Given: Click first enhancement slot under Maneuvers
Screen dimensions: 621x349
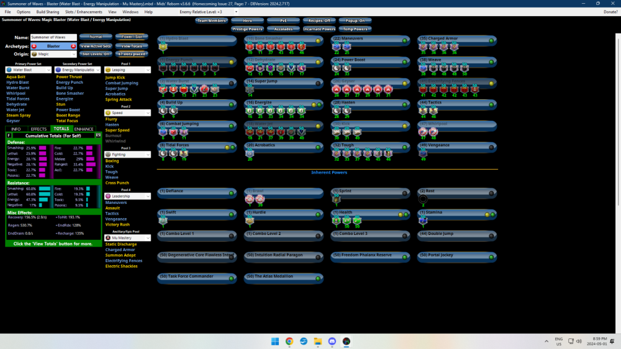Looking at the screenshot, I should [x=336, y=46].
